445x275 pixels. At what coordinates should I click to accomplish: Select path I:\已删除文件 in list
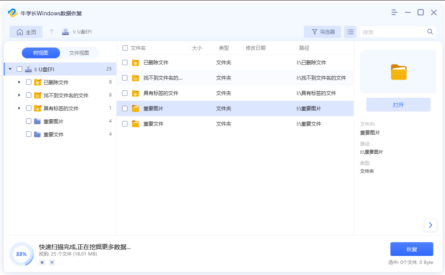311,63
